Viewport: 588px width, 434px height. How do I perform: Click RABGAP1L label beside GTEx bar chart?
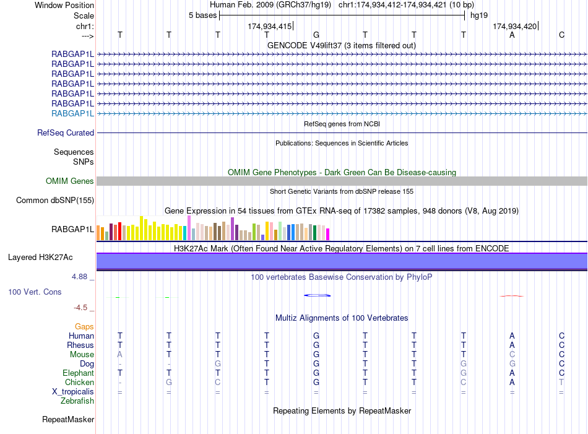[x=73, y=229]
